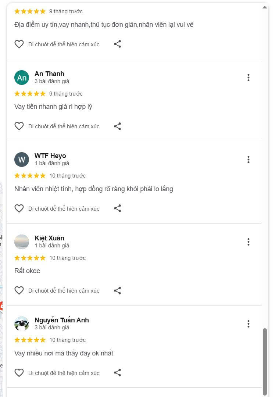279x397 pixels.
Task: Open more options for WTF Heyo review
Action: (248, 160)
